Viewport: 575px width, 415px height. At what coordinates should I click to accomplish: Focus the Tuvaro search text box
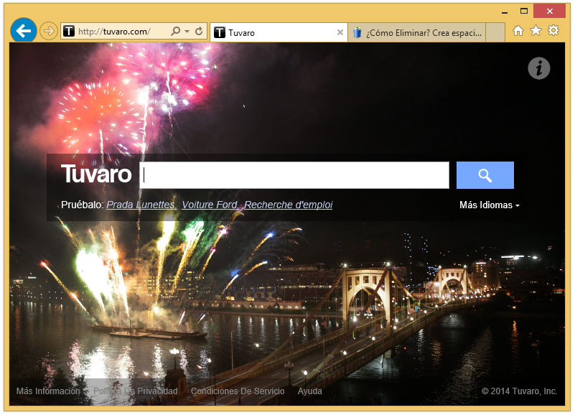click(x=294, y=175)
